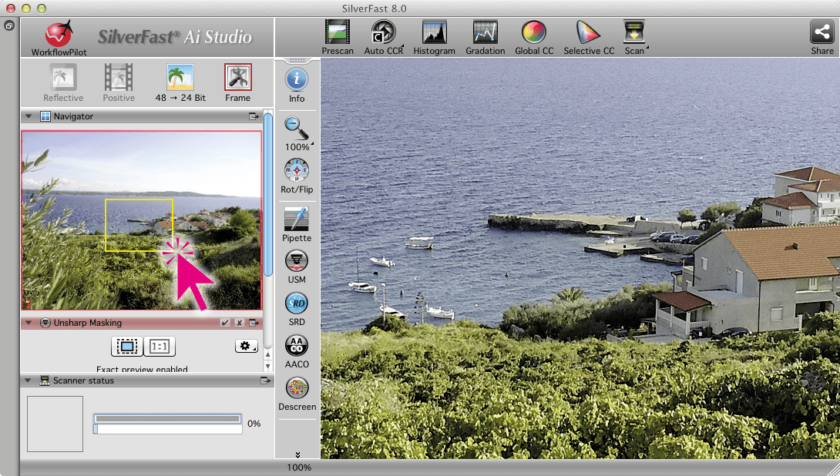
Task: Click the Share button
Action: pos(822,37)
